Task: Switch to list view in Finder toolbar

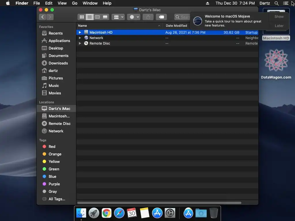Action: (90, 17)
